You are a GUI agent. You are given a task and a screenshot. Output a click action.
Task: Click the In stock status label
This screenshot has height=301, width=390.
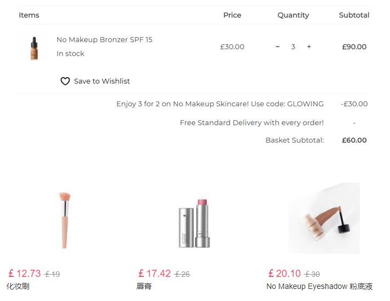70,54
